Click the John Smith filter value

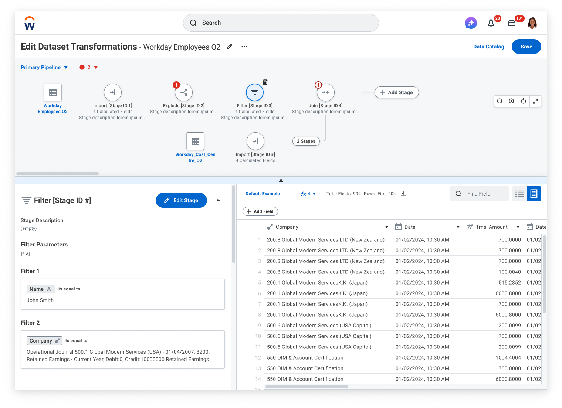pyautogui.click(x=40, y=300)
